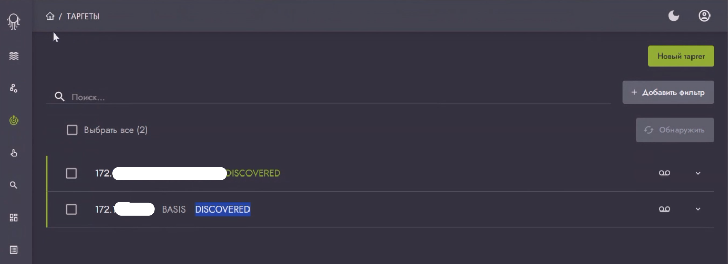The image size is (728, 264).
Task: Select the green targets icon in sidebar
Action: click(x=14, y=120)
